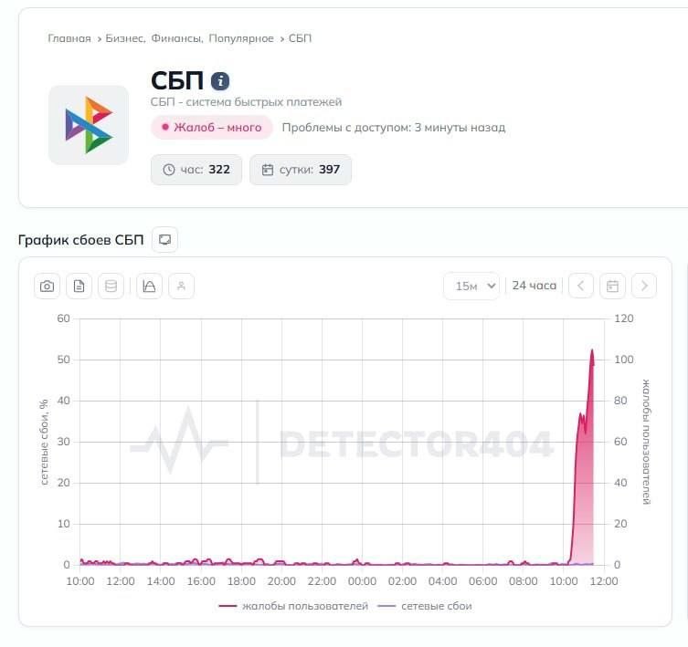Open the calendar date picker icon
The image size is (688, 647).
point(613,286)
